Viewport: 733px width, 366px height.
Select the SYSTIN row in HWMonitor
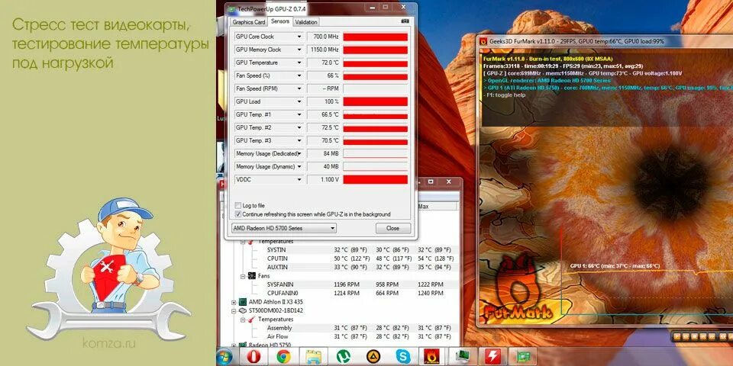[x=360, y=250]
